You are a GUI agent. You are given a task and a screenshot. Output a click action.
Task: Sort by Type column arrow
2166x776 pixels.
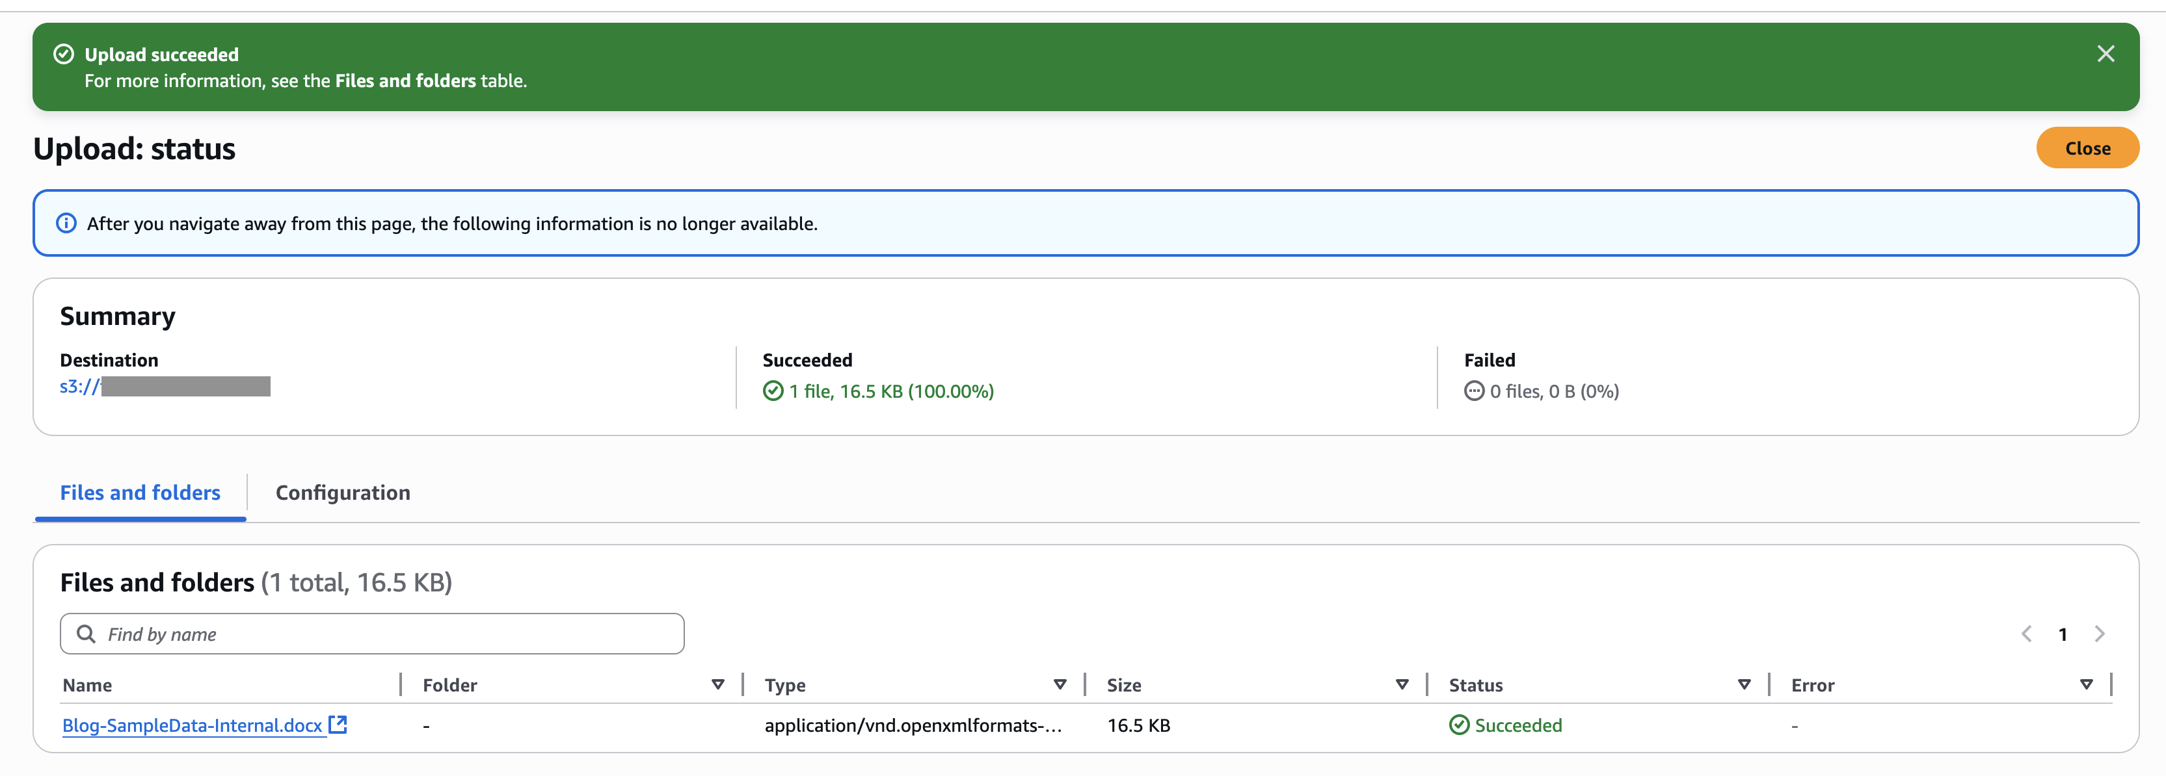click(x=1060, y=684)
